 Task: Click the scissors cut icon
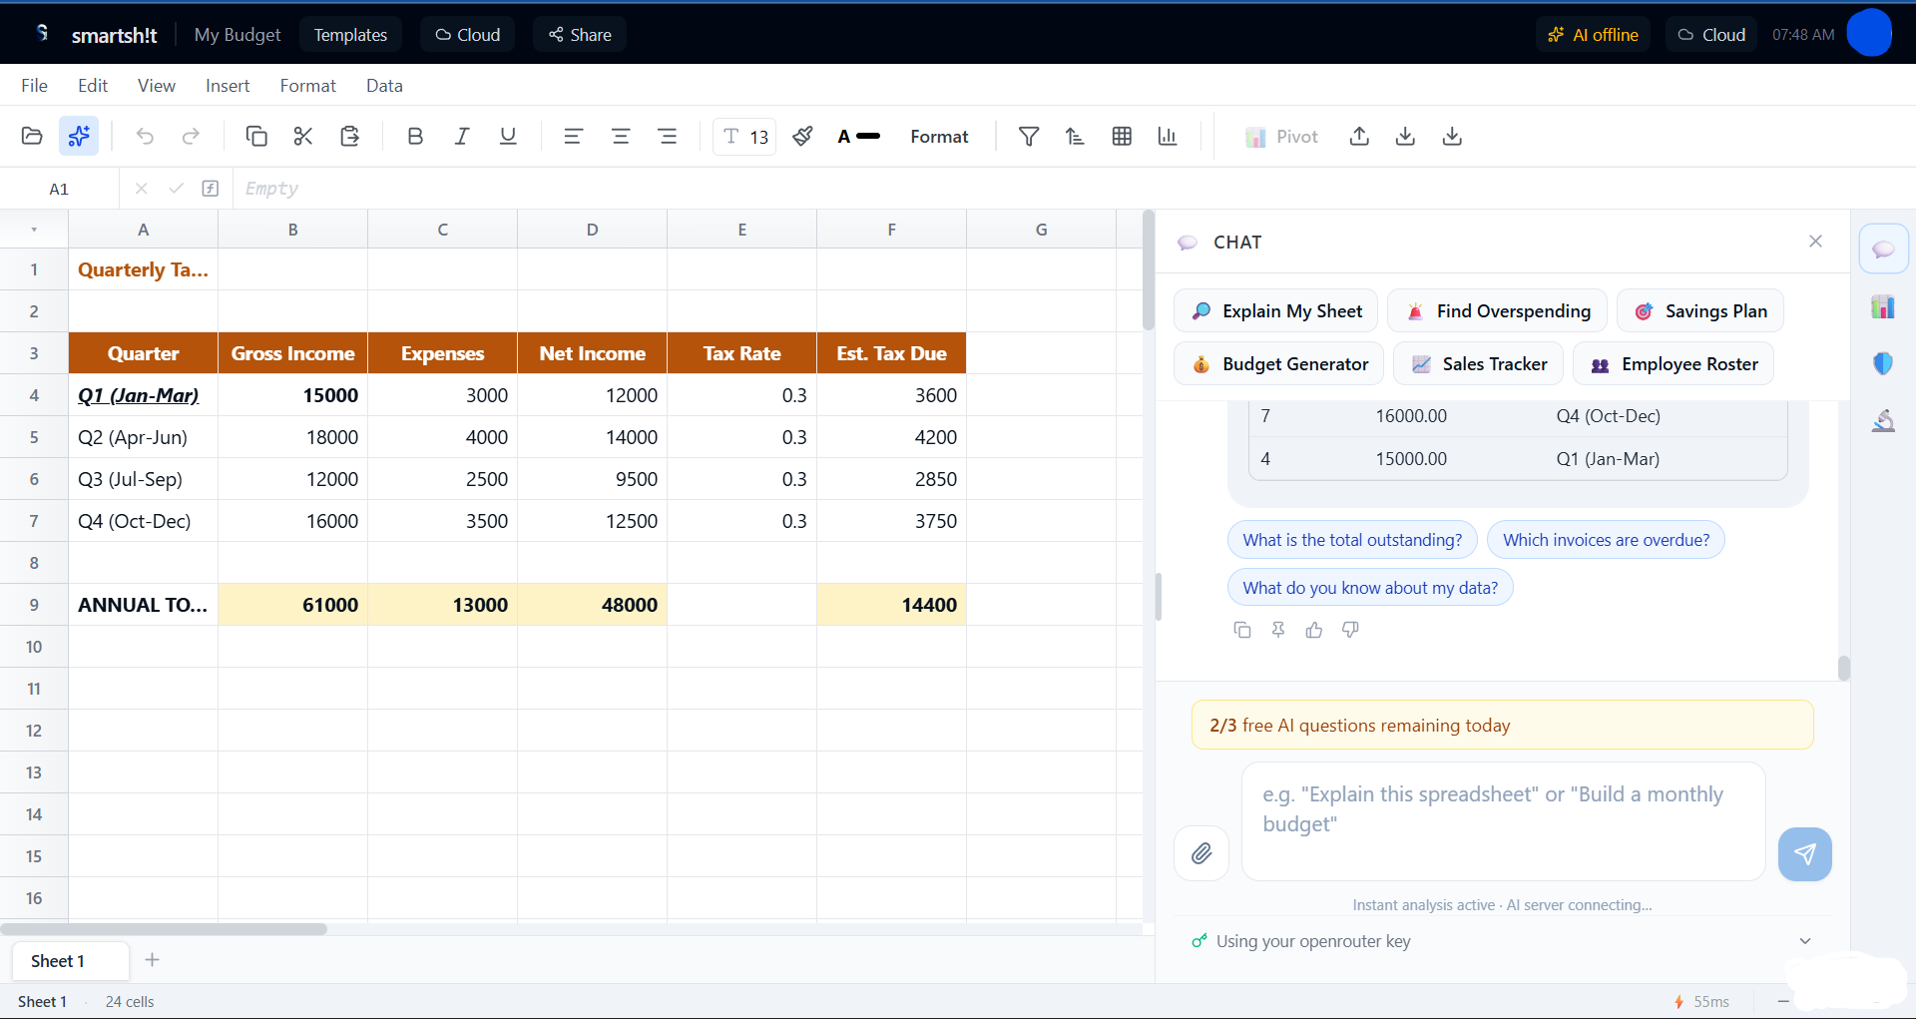(x=303, y=137)
